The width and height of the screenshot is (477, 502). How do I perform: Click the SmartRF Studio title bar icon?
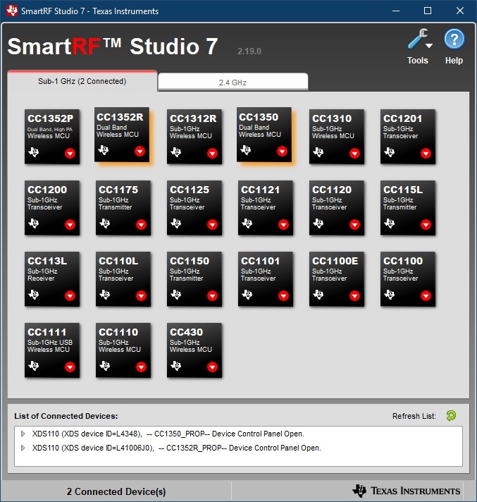point(12,11)
